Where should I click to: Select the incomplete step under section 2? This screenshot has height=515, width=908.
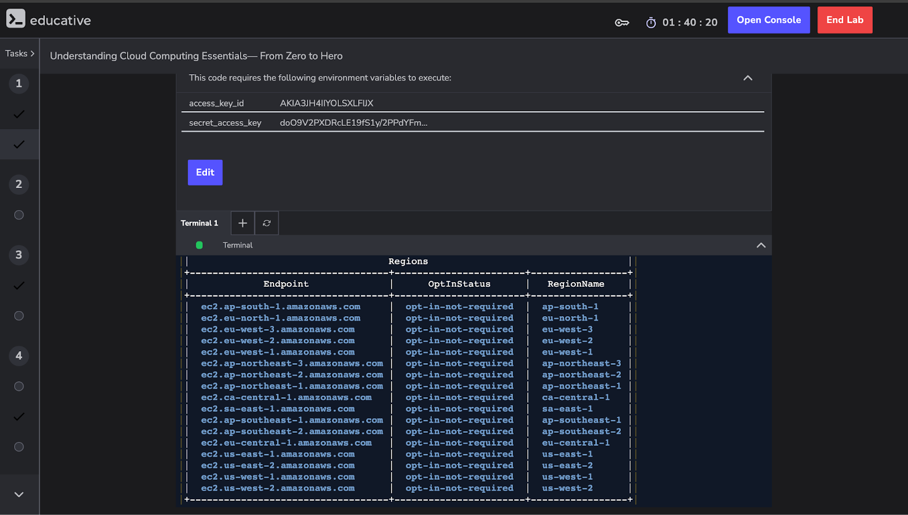19,215
